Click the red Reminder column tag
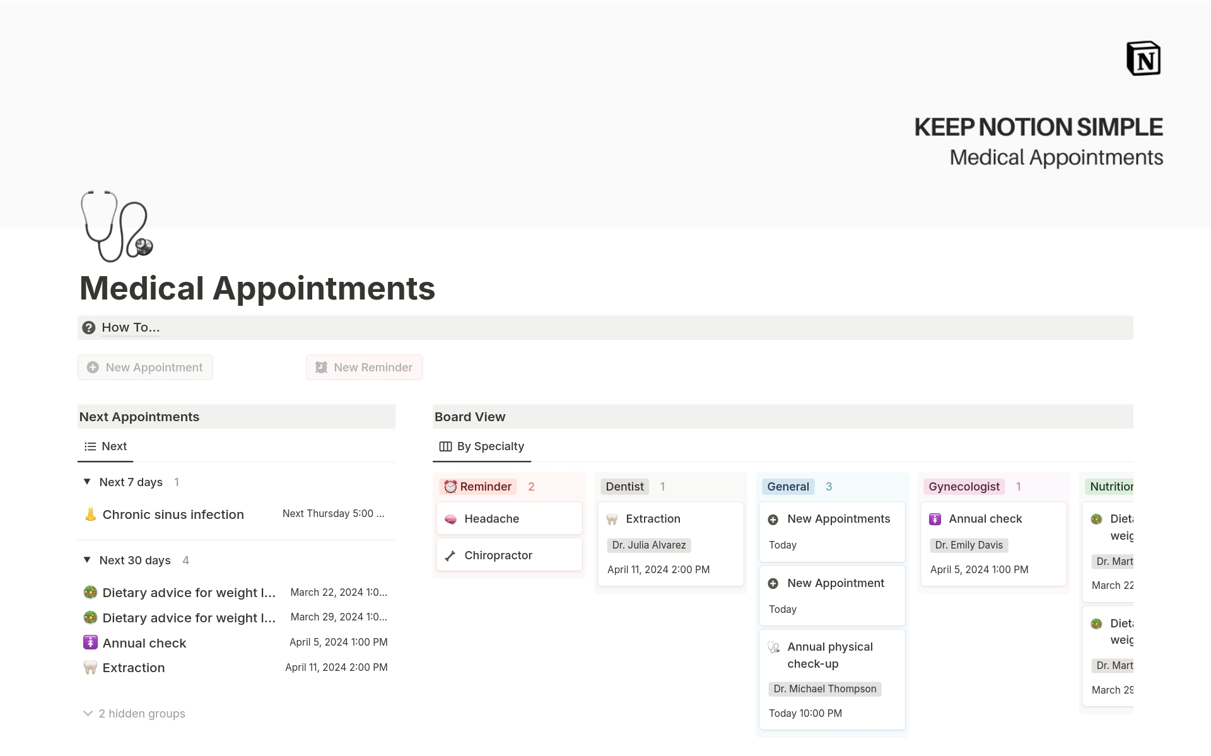Viewport: 1211px width, 756px height. pos(477,487)
